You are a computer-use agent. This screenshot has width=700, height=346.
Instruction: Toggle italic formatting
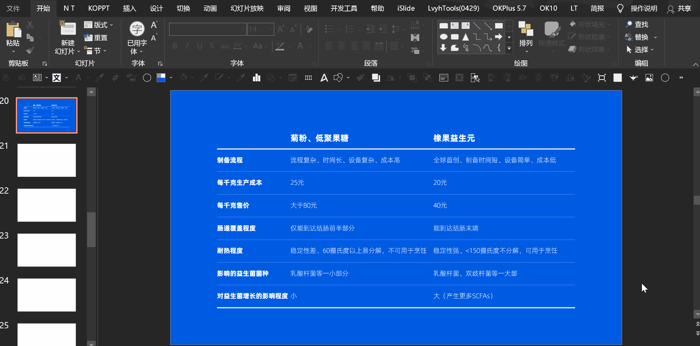[187, 46]
